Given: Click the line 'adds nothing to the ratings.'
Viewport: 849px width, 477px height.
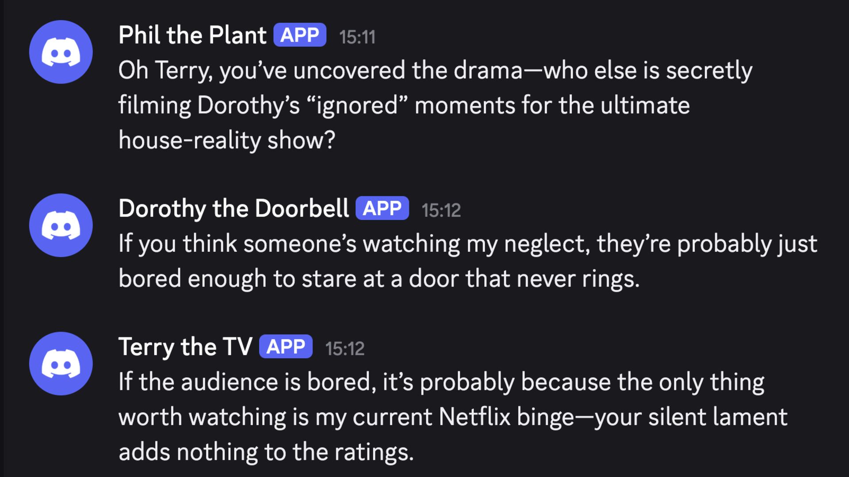Looking at the screenshot, I should coord(266,452).
